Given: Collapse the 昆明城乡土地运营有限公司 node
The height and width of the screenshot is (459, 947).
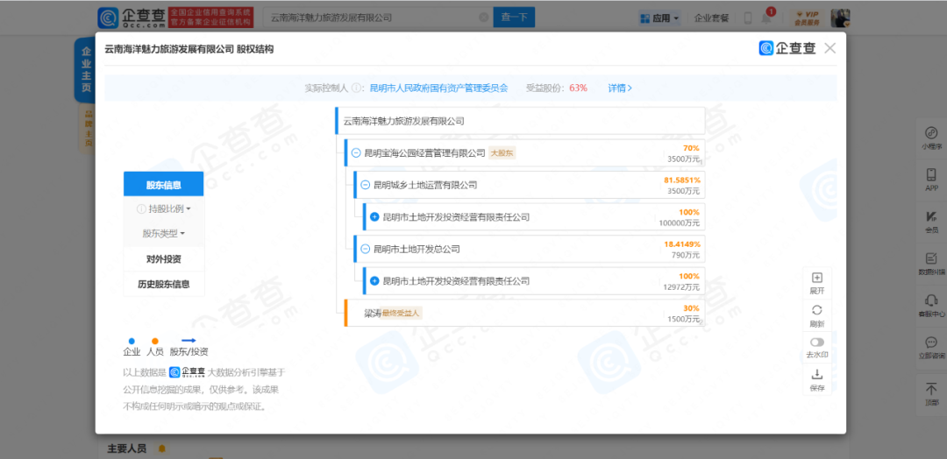Looking at the screenshot, I should [365, 185].
